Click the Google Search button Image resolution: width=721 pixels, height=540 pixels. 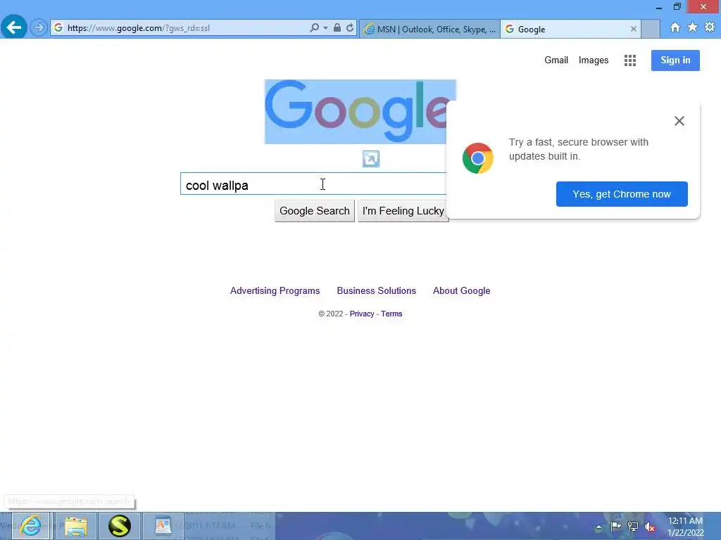[315, 211]
